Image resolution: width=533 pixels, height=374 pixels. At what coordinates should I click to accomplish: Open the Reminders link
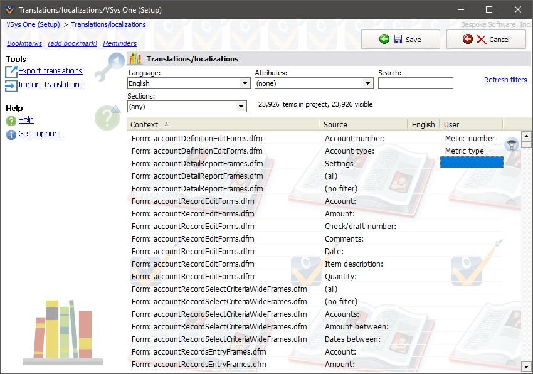(120, 43)
